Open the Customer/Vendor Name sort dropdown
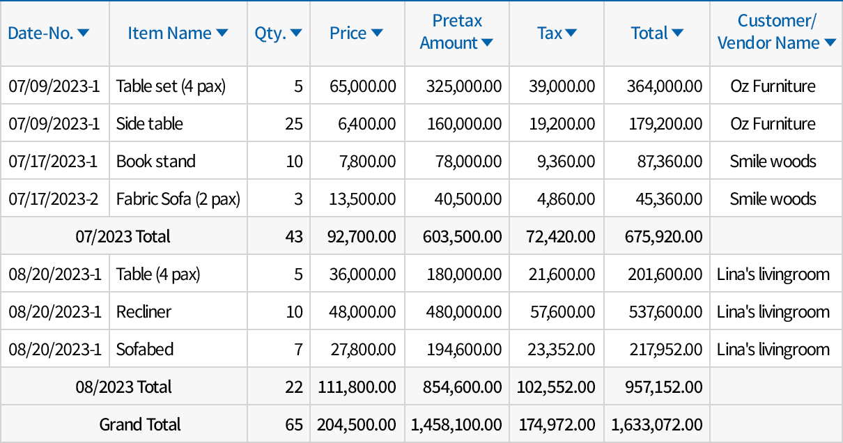Screen dimensions: 843x443 pyautogui.click(x=830, y=43)
